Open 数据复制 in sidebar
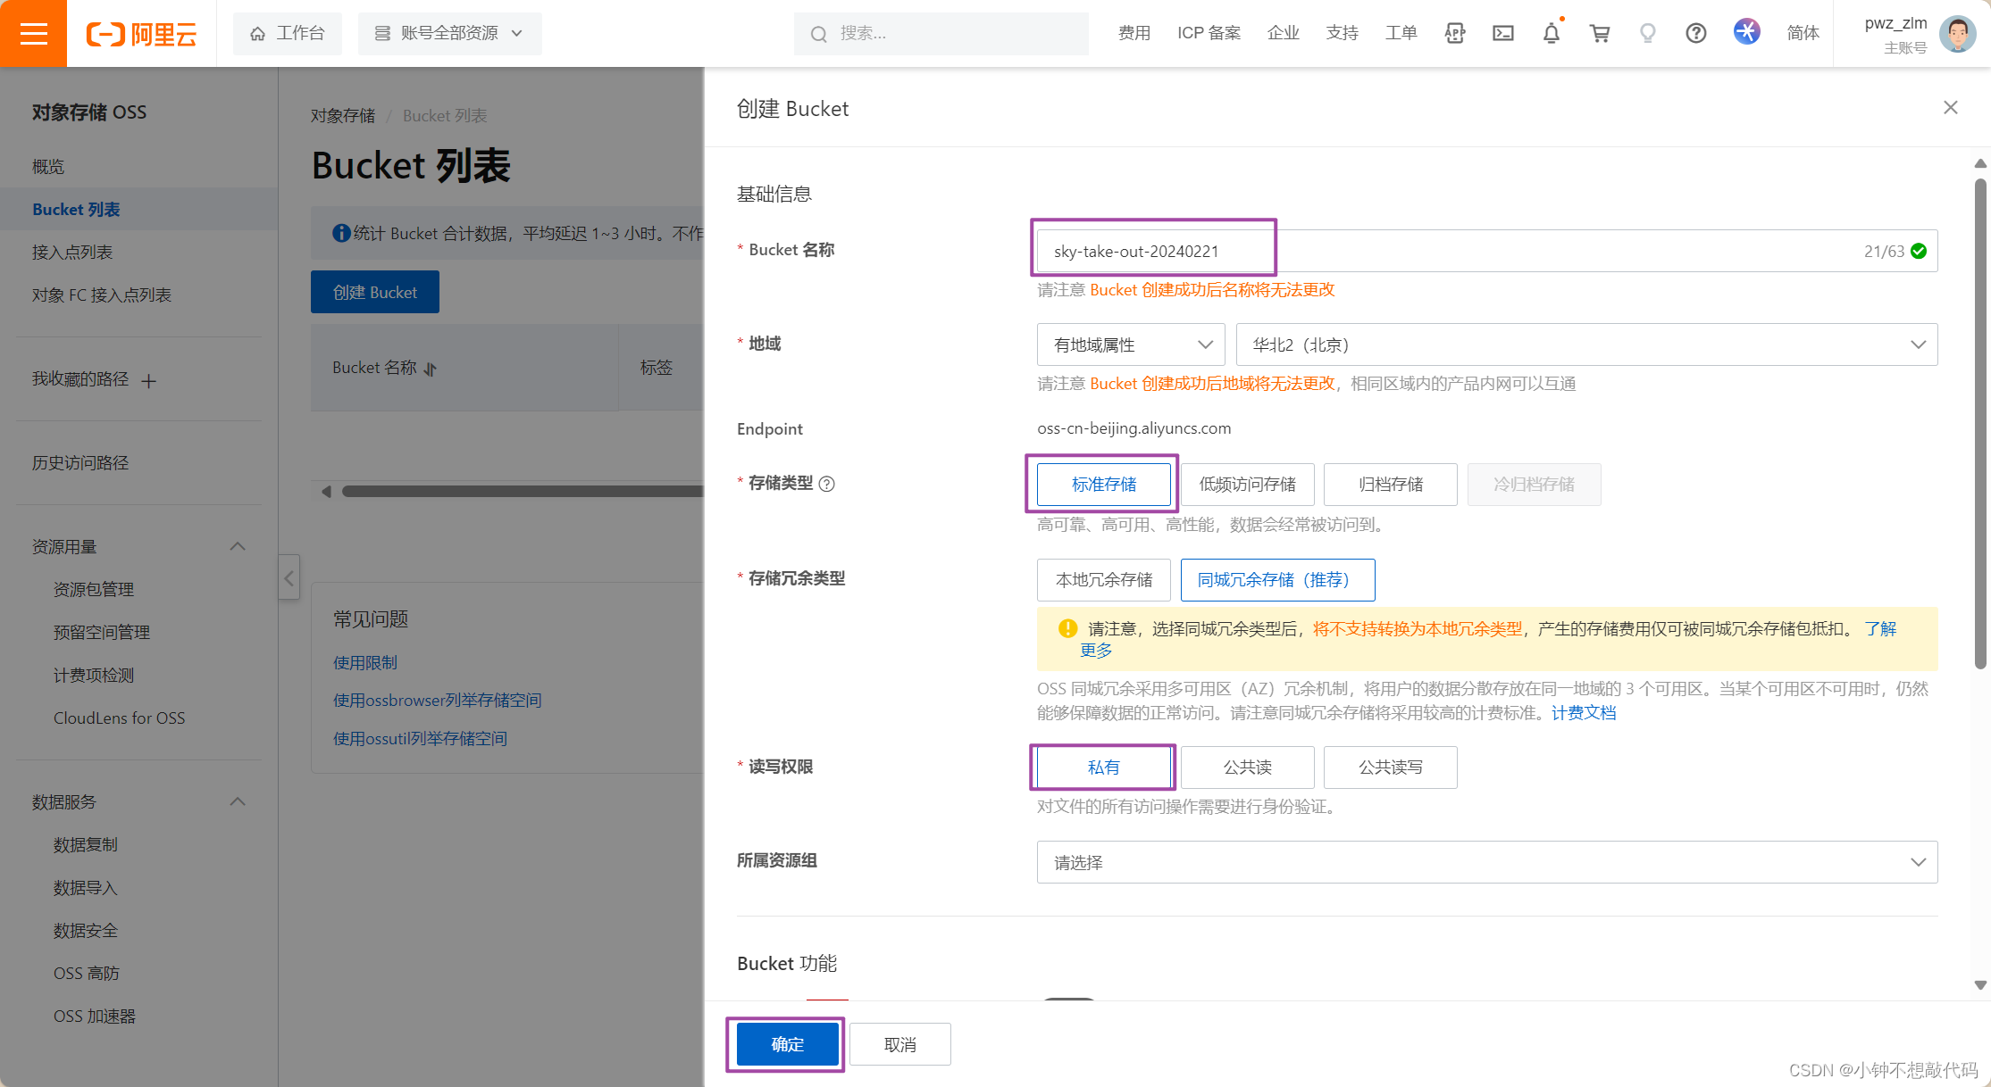The width and height of the screenshot is (1991, 1087). tap(86, 845)
